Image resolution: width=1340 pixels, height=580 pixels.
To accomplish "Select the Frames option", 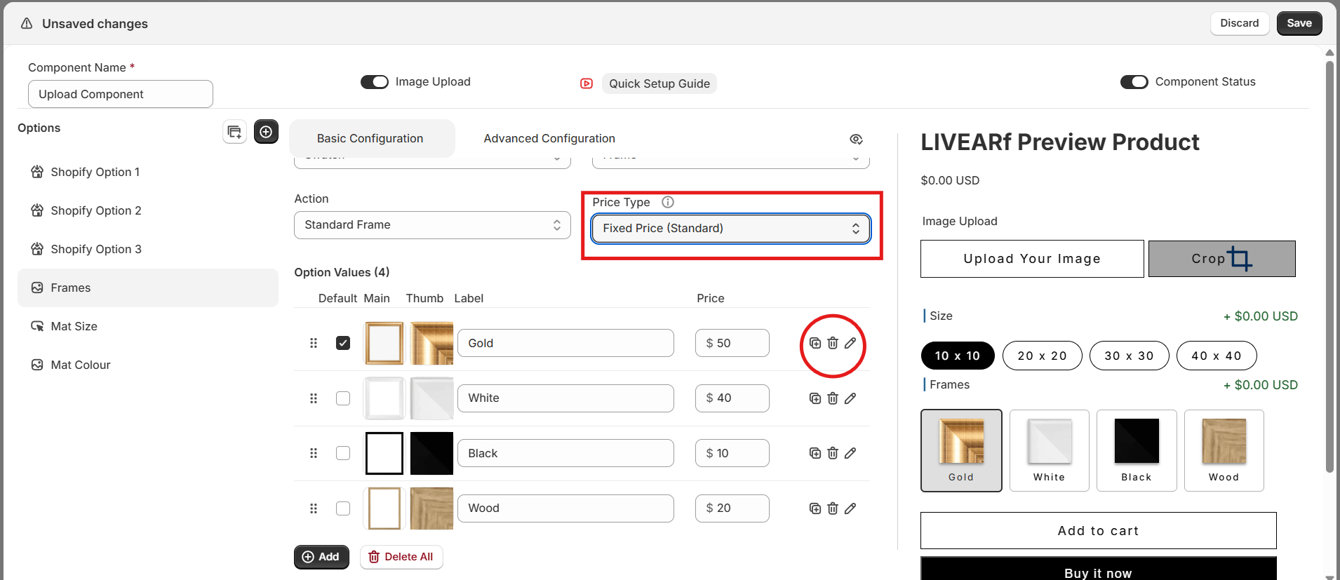I will [148, 288].
